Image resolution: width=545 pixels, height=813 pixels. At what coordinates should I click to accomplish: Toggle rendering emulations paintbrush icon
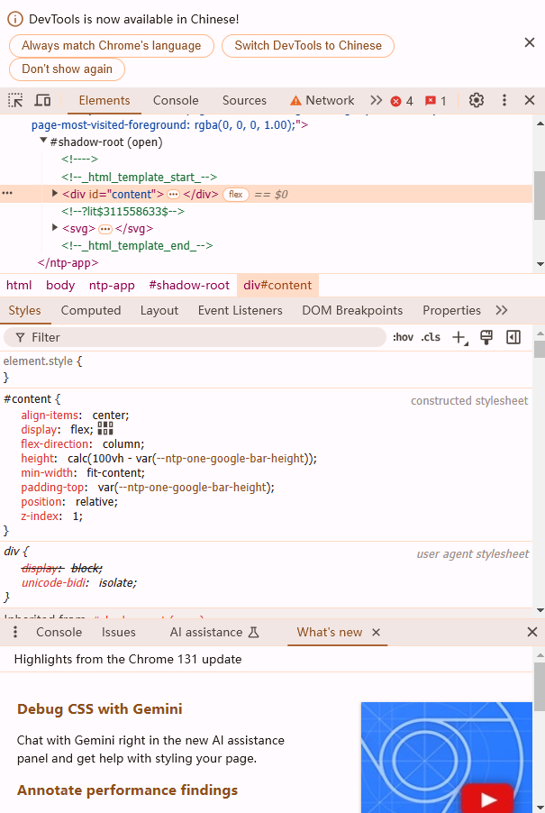click(x=486, y=337)
